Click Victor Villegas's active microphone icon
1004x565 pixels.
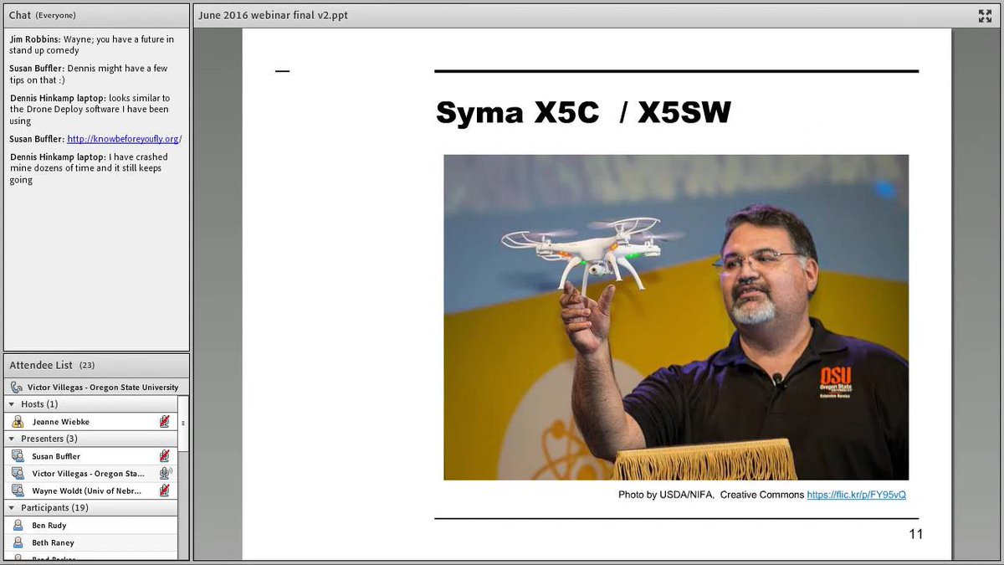pos(165,473)
